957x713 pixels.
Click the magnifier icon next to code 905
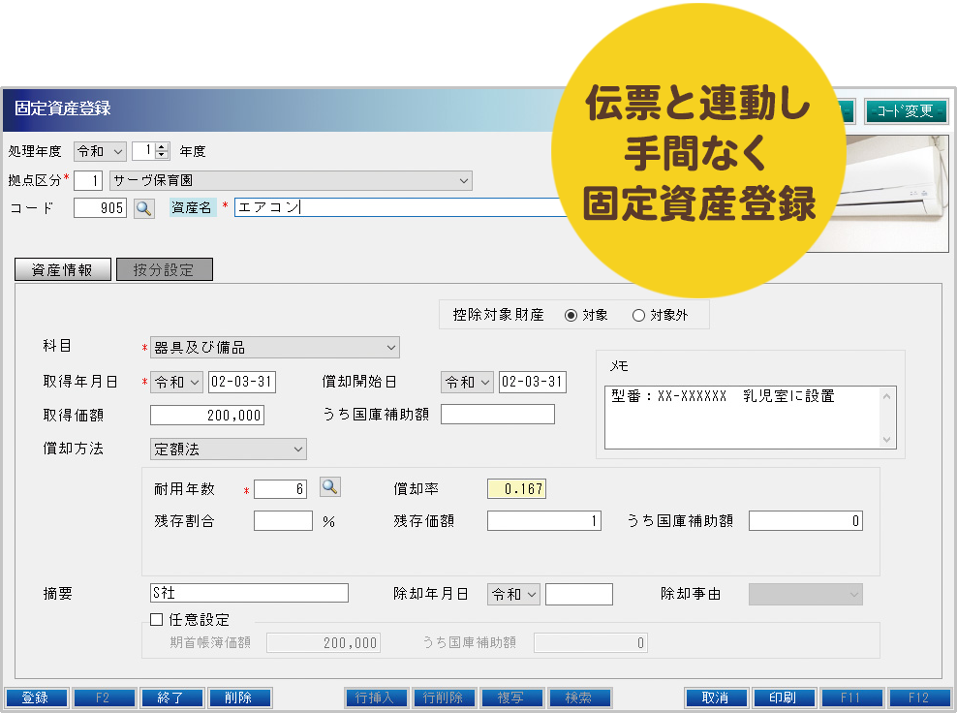[x=143, y=207]
